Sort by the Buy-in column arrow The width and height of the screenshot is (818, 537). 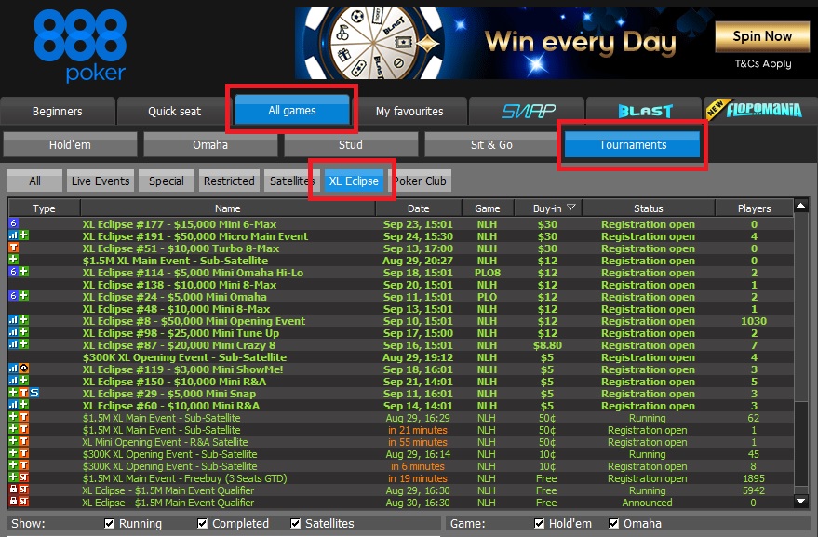(x=571, y=208)
